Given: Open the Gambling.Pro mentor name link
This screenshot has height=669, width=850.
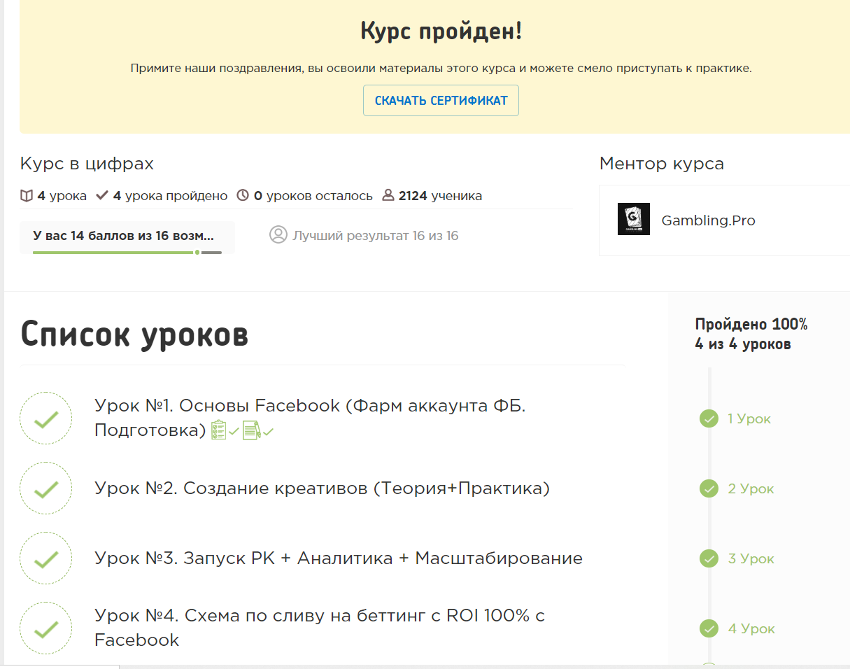Looking at the screenshot, I should tap(708, 220).
